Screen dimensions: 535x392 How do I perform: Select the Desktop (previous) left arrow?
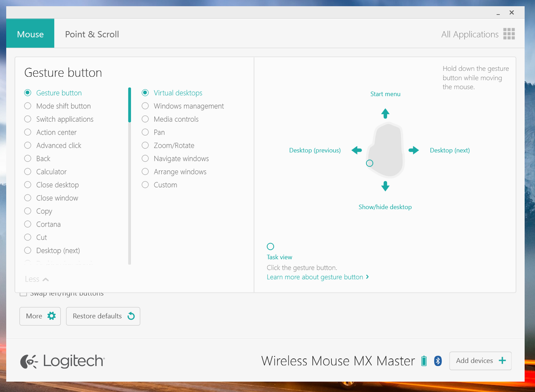357,150
